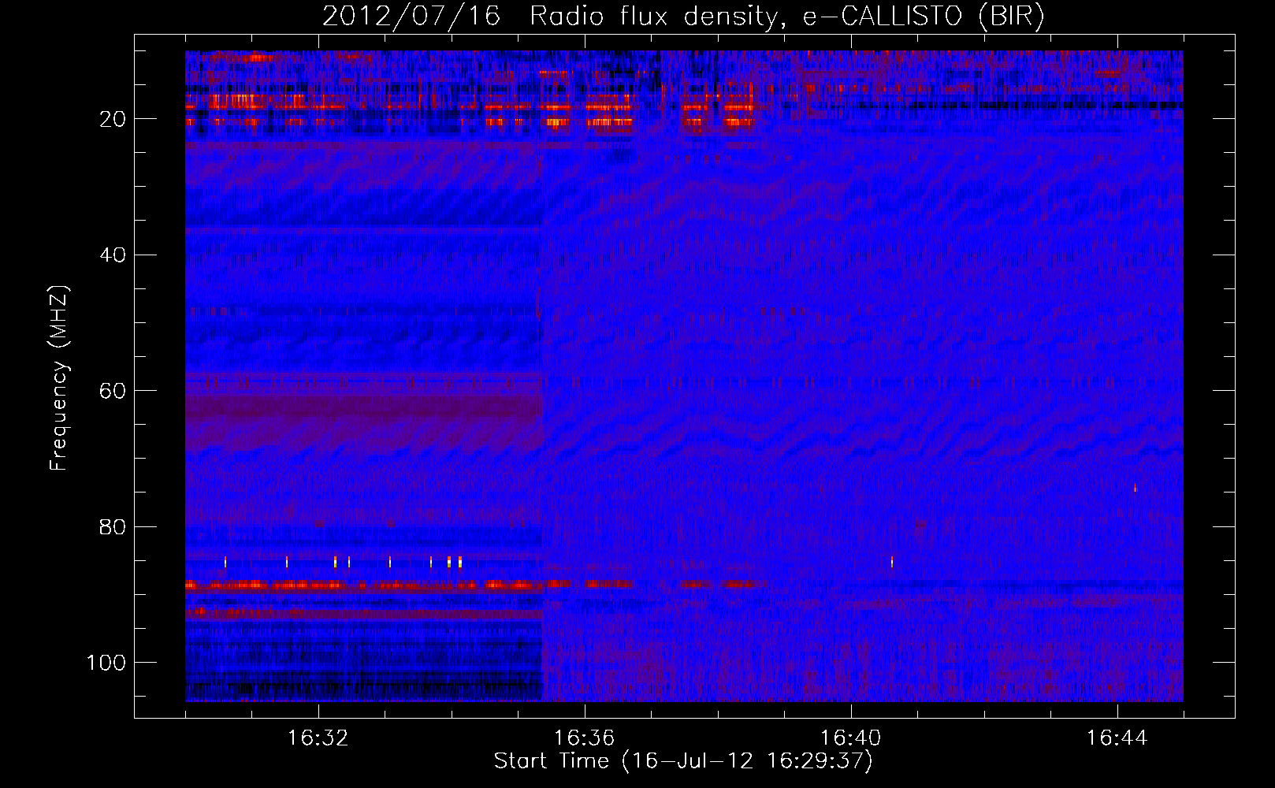Viewport: 1275px width, 788px height.
Task: Click the '40' frequency tick label
Action: click(113, 255)
